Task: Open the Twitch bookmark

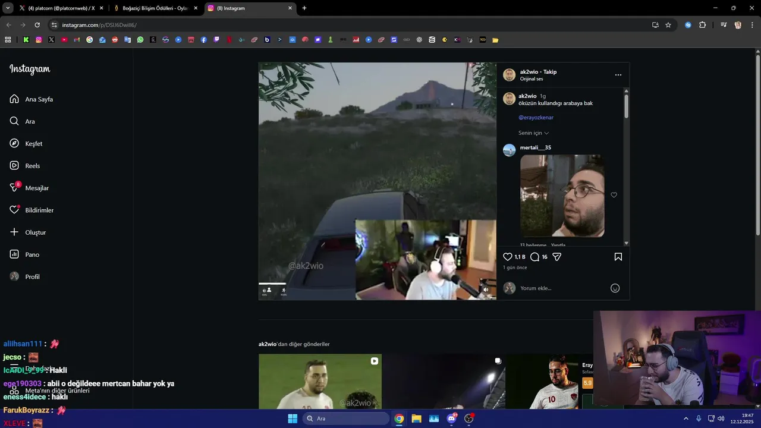Action: [216, 40]
